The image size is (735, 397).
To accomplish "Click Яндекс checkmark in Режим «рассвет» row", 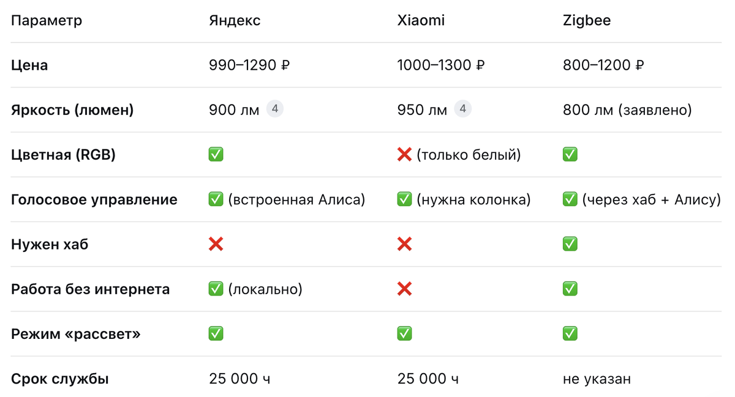I will click(x=216, y=333).
